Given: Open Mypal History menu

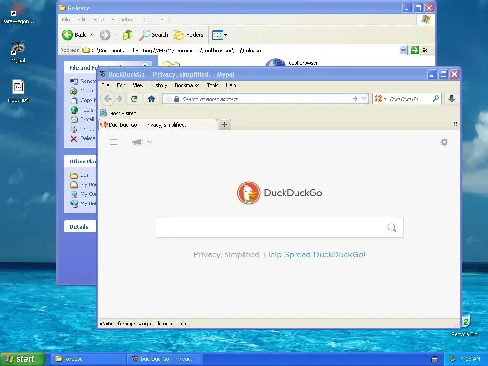Looking at the screenshot, I should click(x=159, y=85).
